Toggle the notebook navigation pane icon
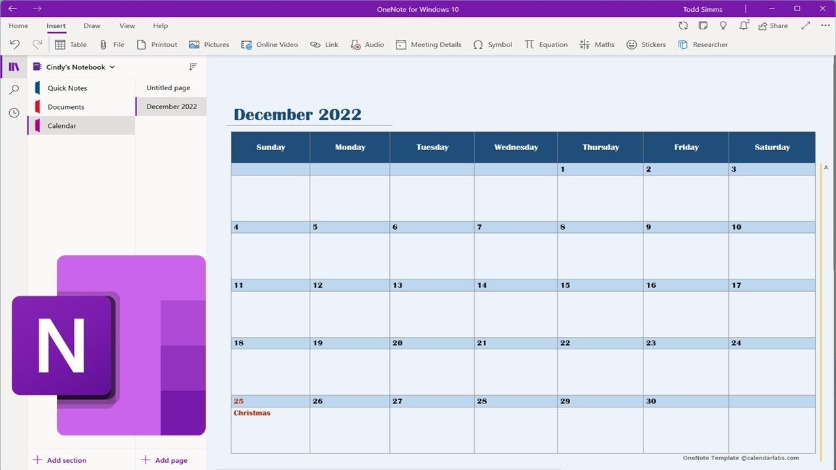836x470 pixels. coord(14,67)
